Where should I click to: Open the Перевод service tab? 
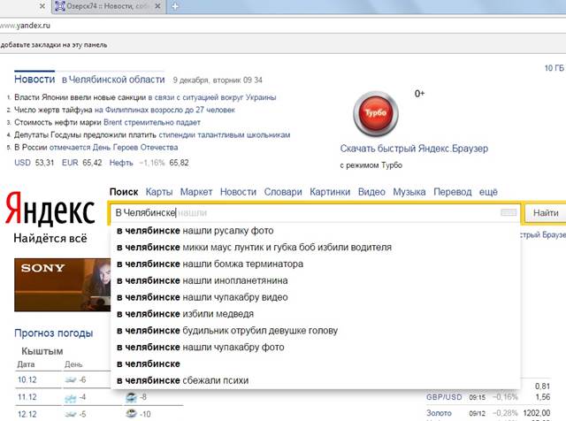click(453, 192)
